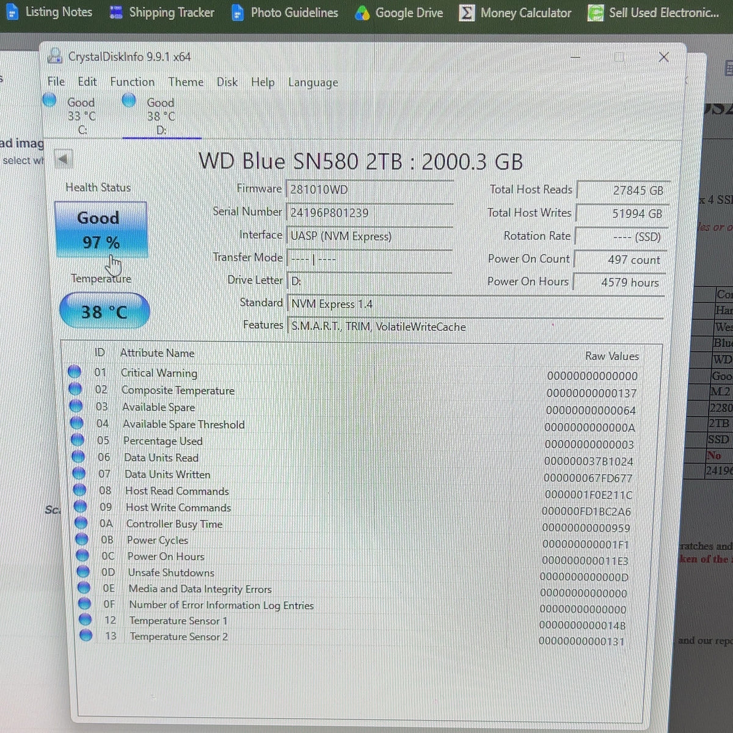The height and width of the screenshot is (733, 733).
Task: Click the status dot for attribute Power On Hours
Action: (82, 555)
